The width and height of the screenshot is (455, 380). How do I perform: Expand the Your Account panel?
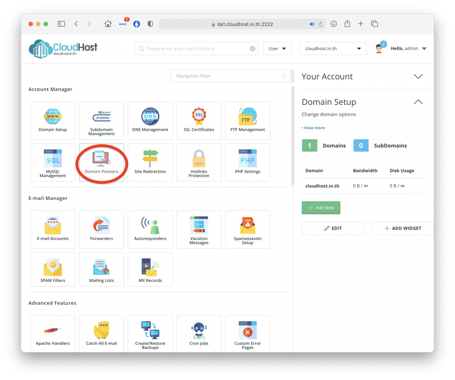point(418,76)
